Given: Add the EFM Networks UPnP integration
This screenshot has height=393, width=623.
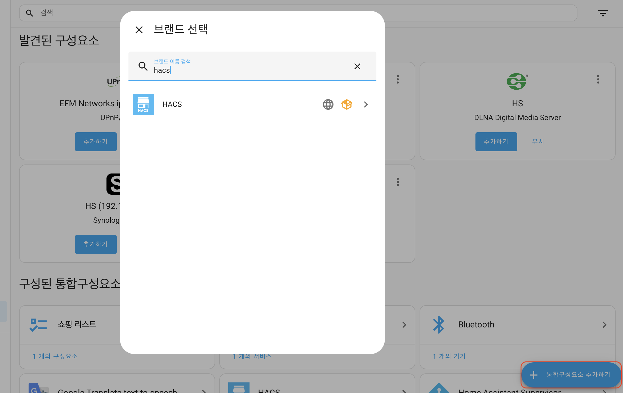Looking at the screenshot, I should tap(96, 141).
